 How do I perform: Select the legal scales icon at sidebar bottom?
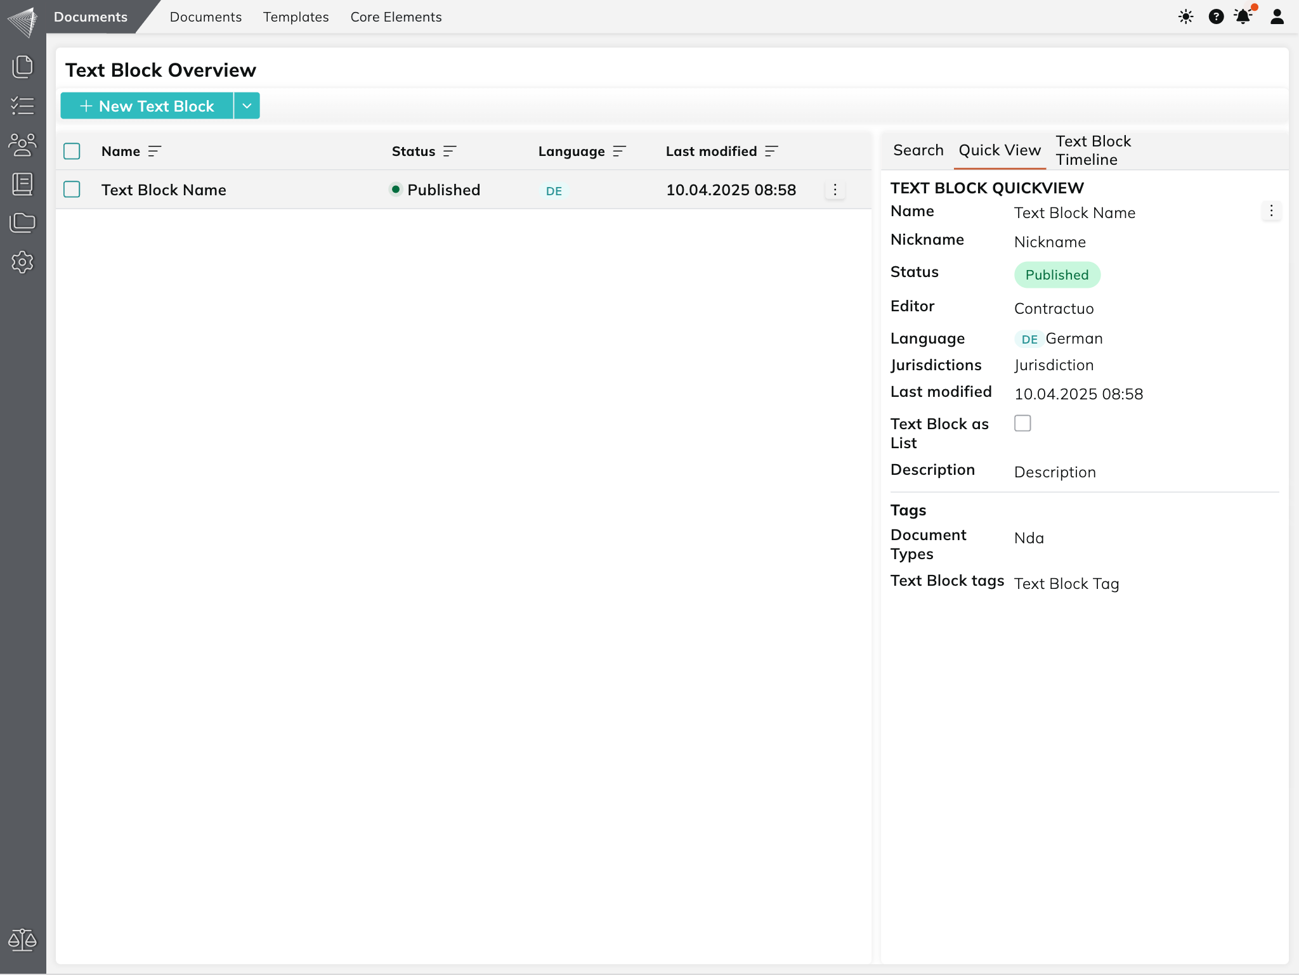[x=23, y=941]
